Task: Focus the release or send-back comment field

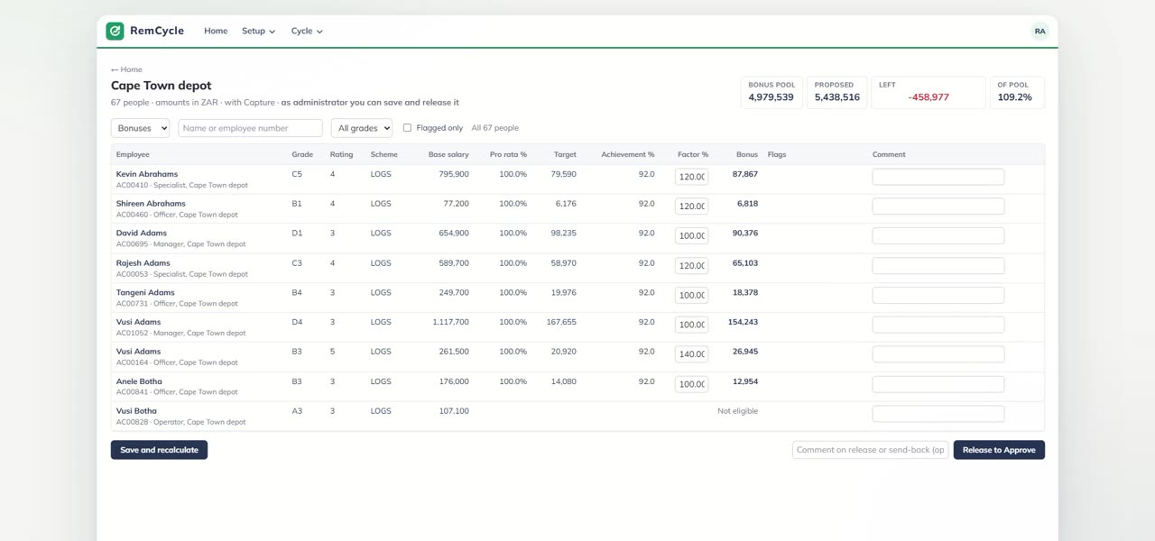Action: [871, 450]
